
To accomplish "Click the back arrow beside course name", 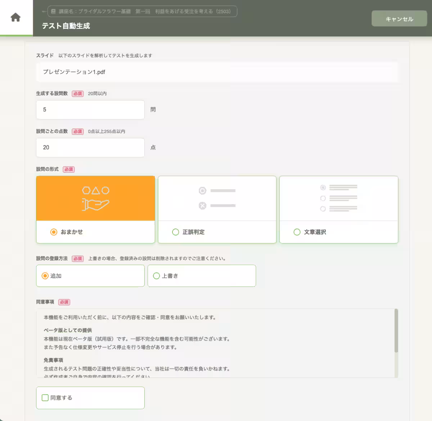I will click(44, 12).
